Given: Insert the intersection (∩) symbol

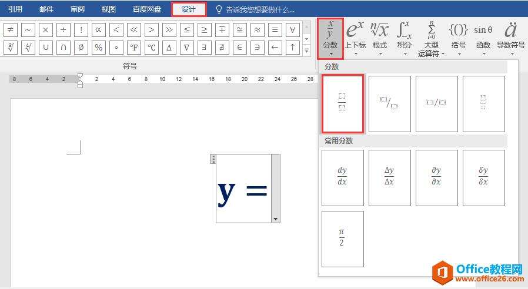Looking at the screenshot, I should [64, 48].
